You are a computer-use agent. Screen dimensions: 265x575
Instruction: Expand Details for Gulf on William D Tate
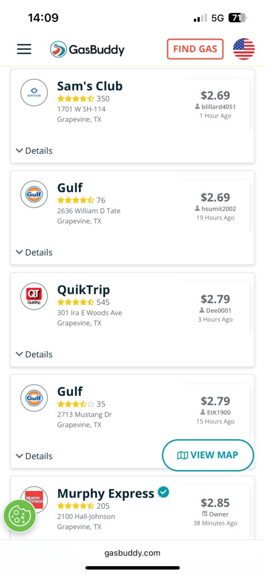tap(34, 252)
